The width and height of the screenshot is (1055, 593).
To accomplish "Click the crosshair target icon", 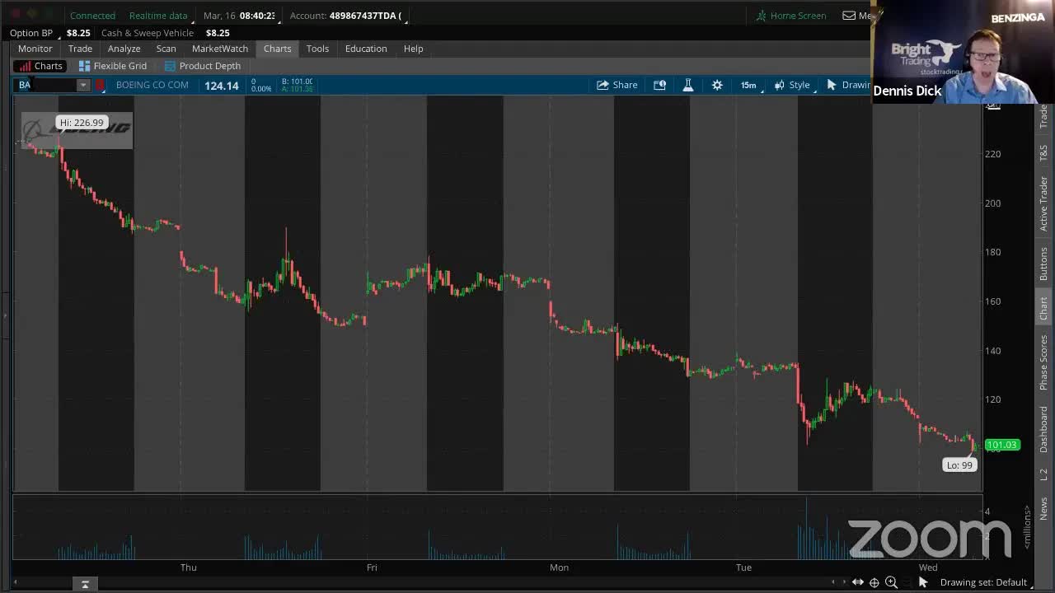I will coord(874,582).
